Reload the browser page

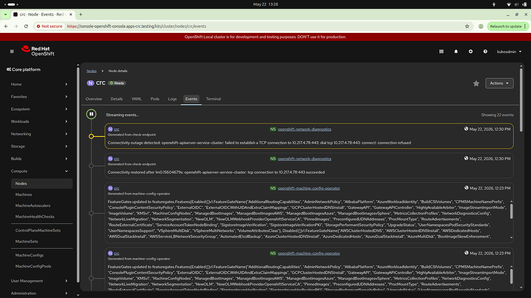(x=26, y=26)
